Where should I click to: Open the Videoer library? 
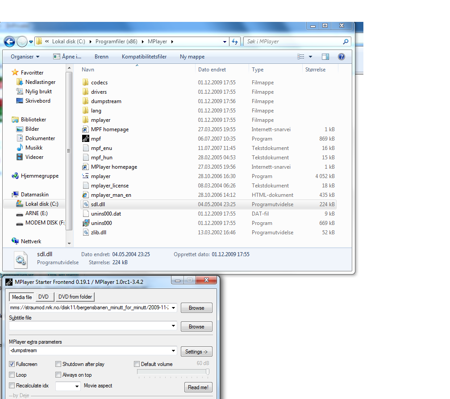point(34,157)
